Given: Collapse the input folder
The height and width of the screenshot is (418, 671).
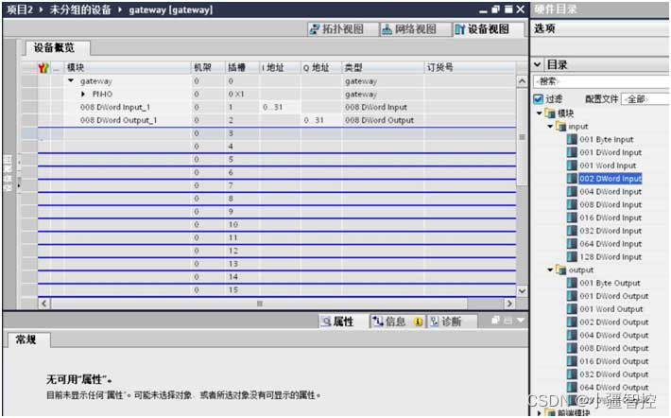Looking at the screenshot, I should point(550,127).
